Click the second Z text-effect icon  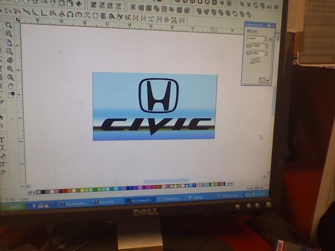click(x=102, y=5)
